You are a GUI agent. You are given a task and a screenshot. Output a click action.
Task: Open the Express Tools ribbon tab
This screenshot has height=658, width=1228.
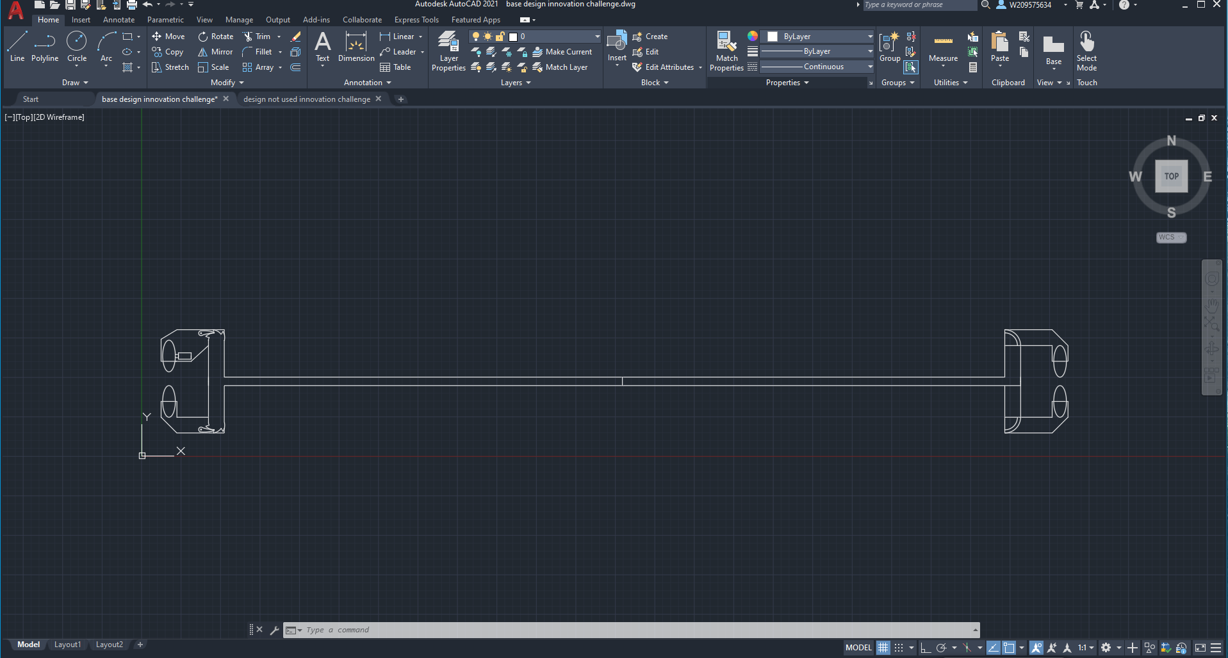click(416, 20)
